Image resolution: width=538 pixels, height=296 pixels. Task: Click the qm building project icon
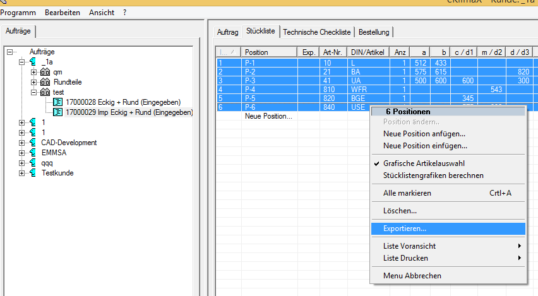[45, 72]
